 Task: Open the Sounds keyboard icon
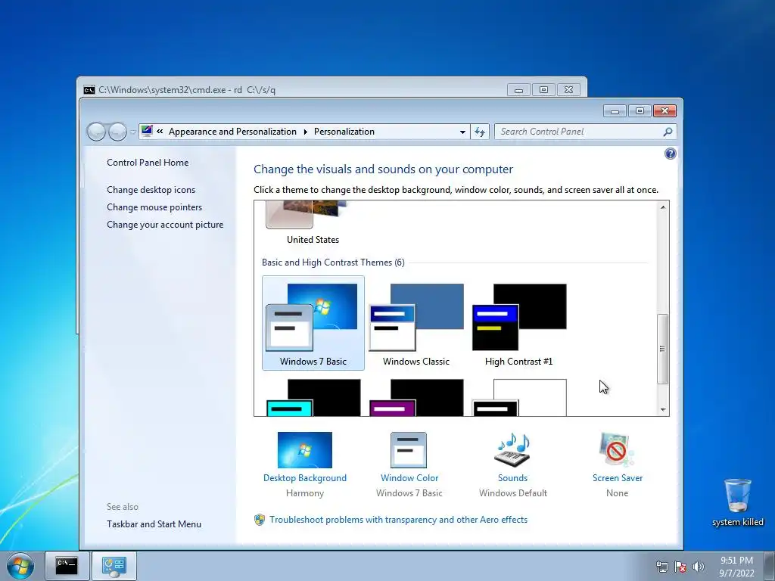tap(512, 450)
